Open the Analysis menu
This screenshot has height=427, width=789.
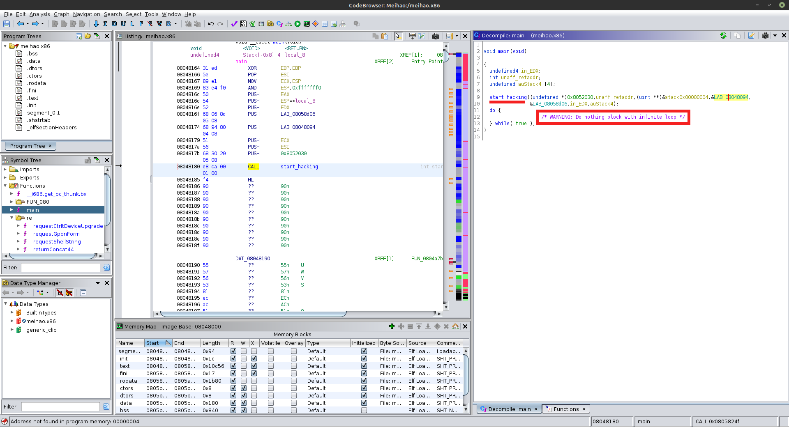click(39, 14)
